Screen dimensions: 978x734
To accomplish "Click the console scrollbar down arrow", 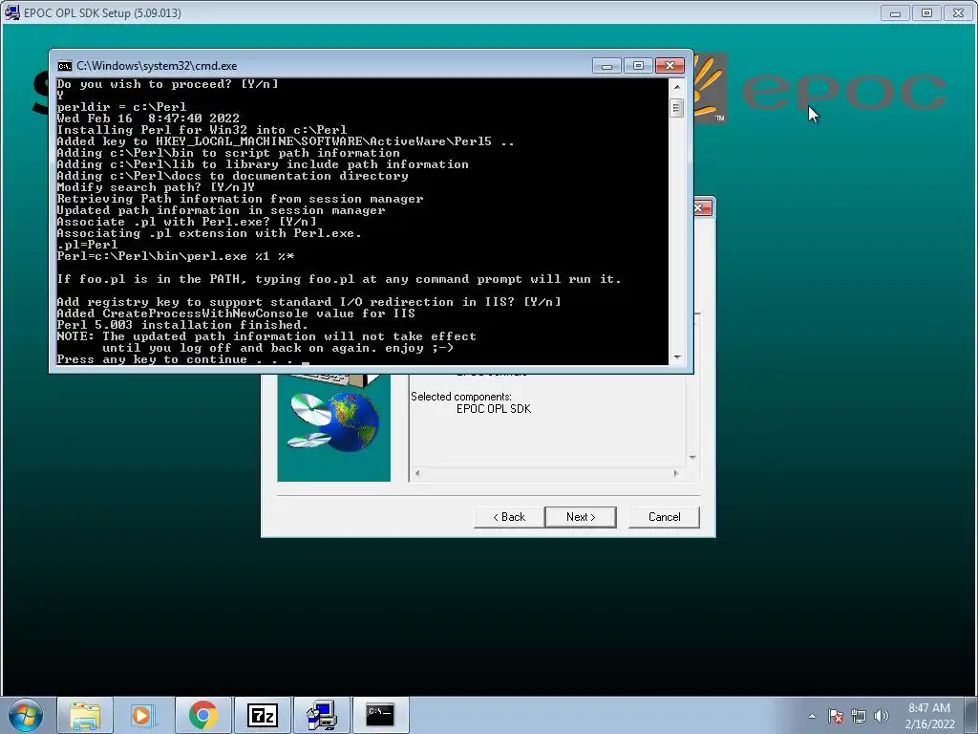I will coord(677,357).
